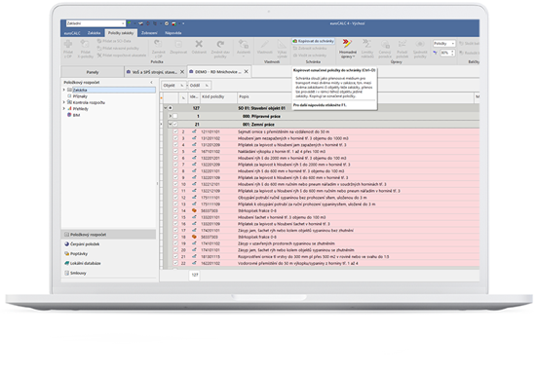Click the Panely button

[x=93, y=72]
